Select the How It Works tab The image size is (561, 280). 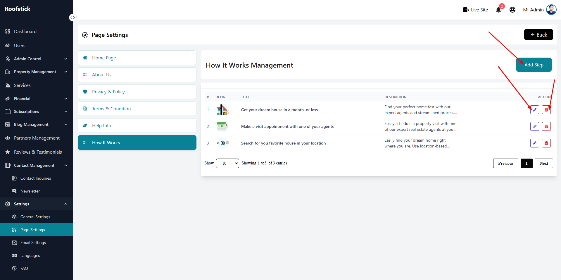coord(137,142)
